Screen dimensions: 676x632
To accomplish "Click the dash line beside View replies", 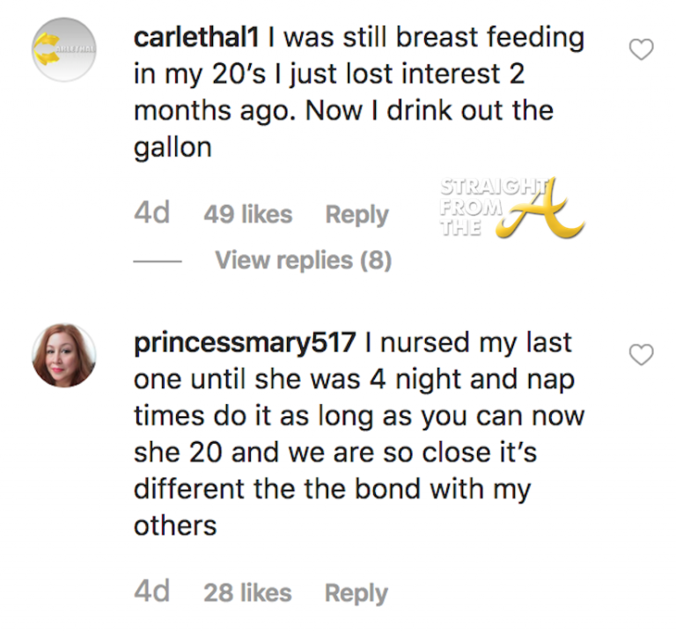I will click(158, 261).
